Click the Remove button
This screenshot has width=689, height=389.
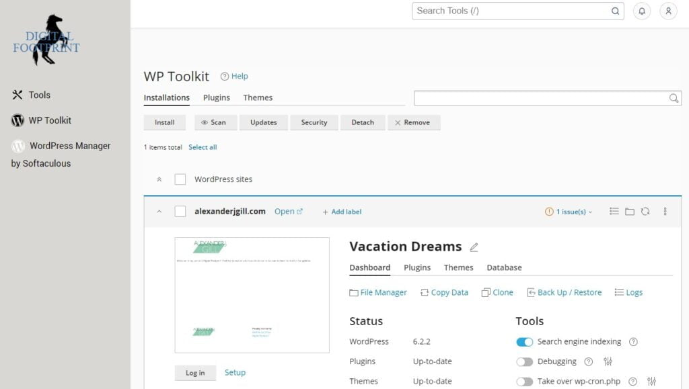[412, 122]
